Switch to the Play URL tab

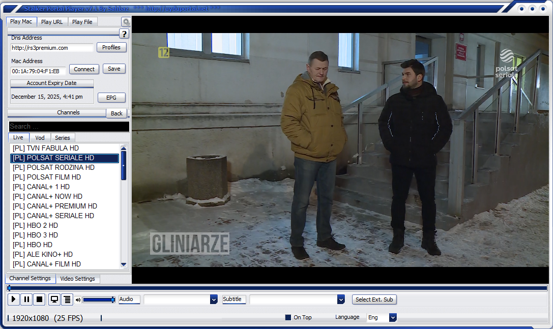click(x=52, y=22)
